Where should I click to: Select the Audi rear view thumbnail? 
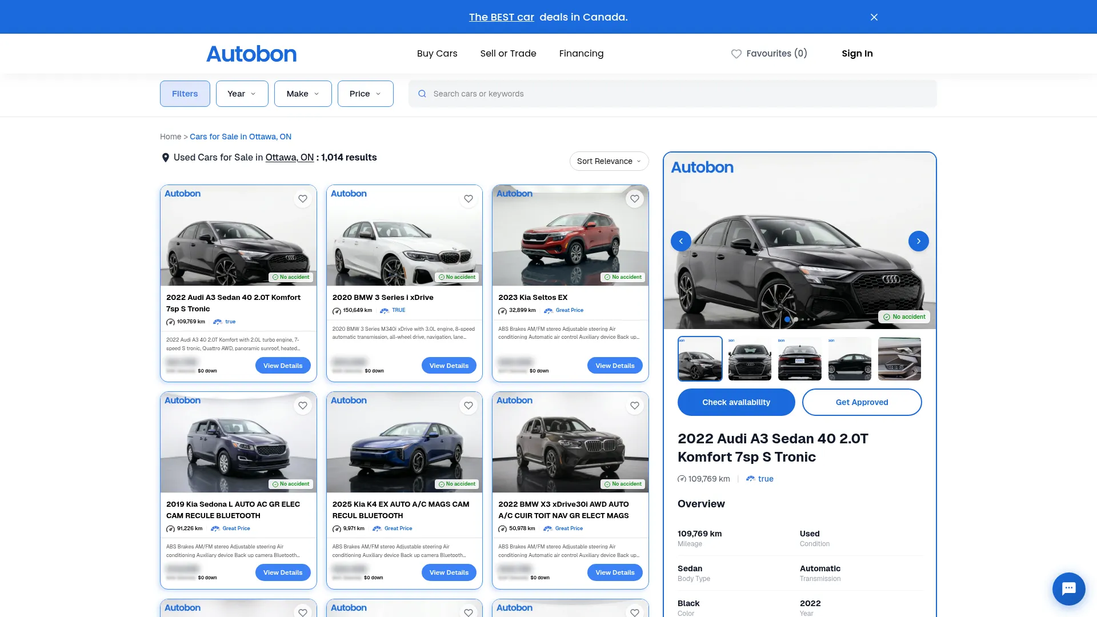(x=800, y=359)
